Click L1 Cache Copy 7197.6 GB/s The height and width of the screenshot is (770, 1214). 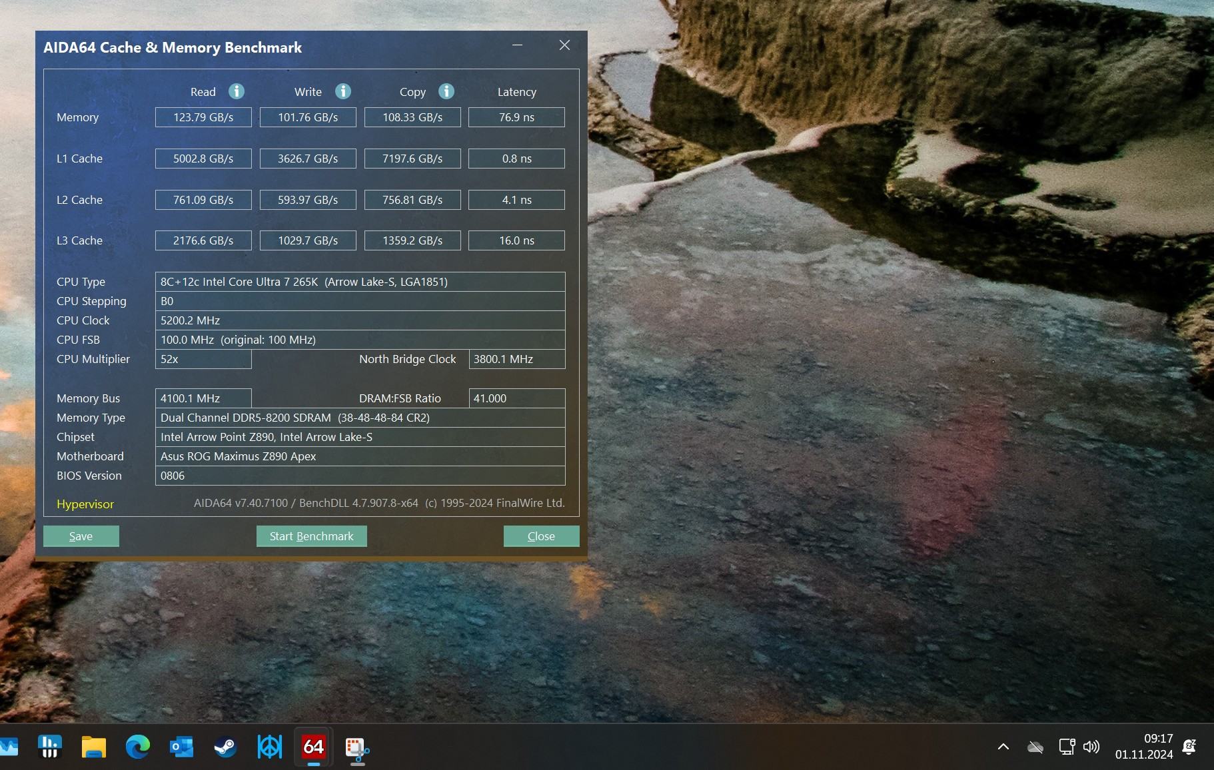pos(412,159)
